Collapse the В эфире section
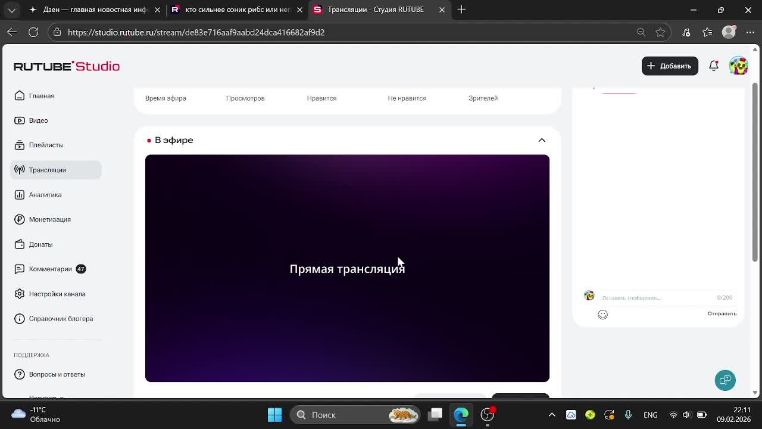The image size is (762, 429). (x=542, y=140)
